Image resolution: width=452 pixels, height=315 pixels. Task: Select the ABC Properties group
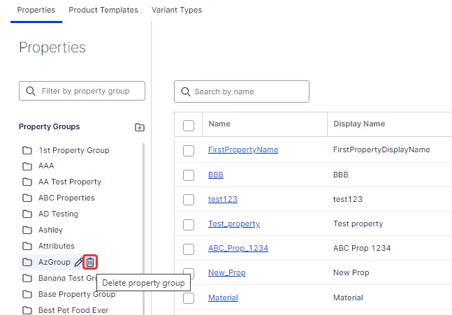pyautogui.click(x=66, y=198)
